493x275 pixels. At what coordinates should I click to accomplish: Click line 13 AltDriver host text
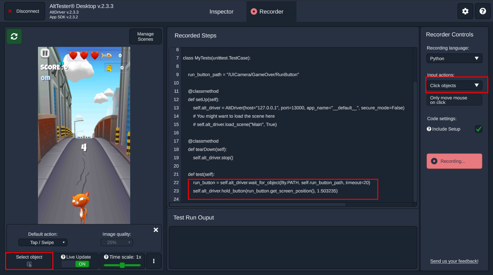click(x=299, y=108)
